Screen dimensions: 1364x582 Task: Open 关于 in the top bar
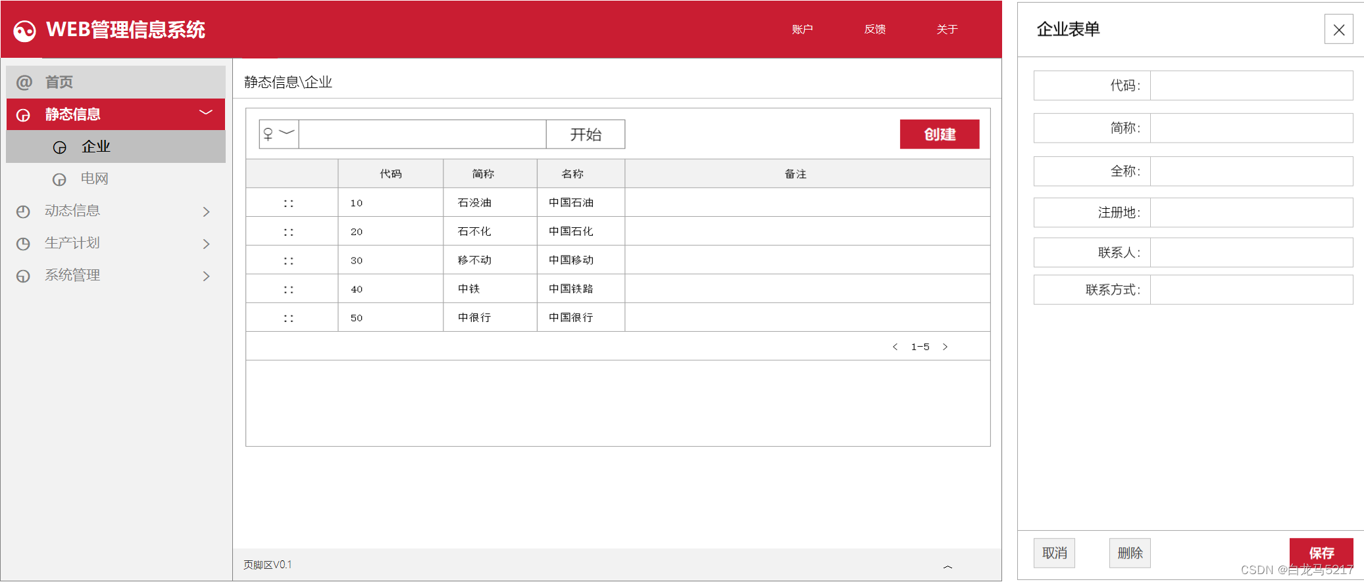coord(947,30)
